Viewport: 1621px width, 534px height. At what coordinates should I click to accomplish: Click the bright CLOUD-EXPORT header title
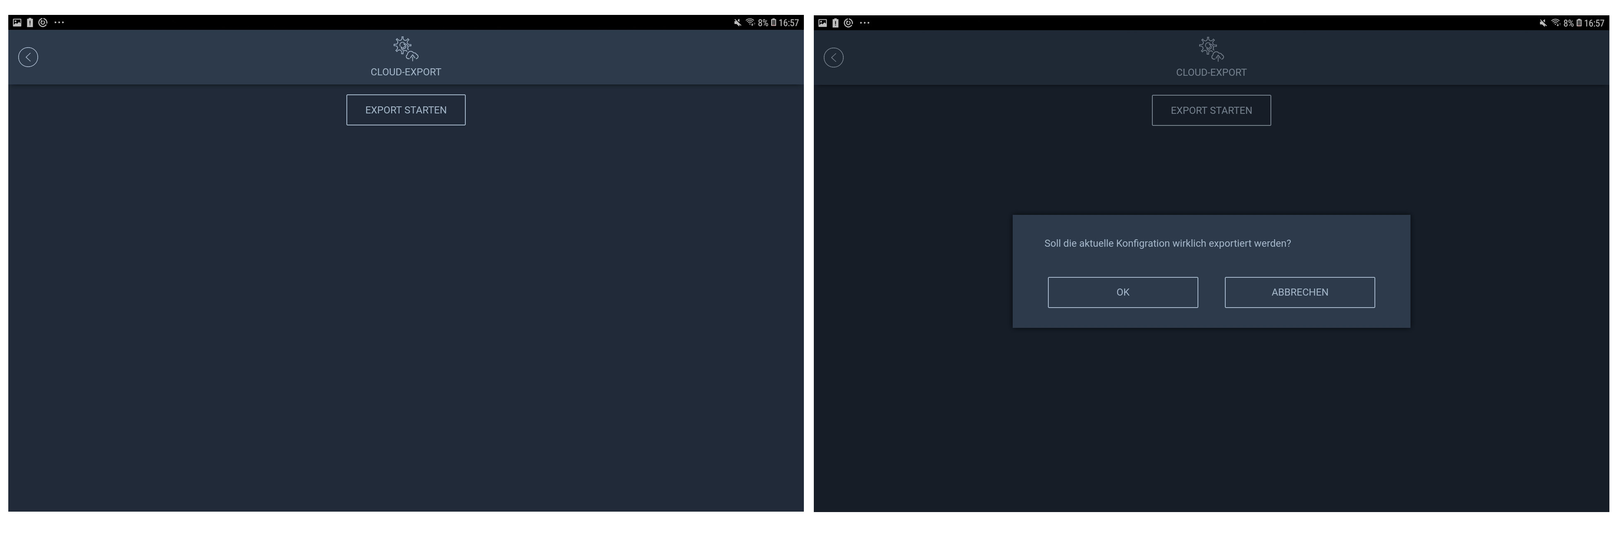point(405,72)
